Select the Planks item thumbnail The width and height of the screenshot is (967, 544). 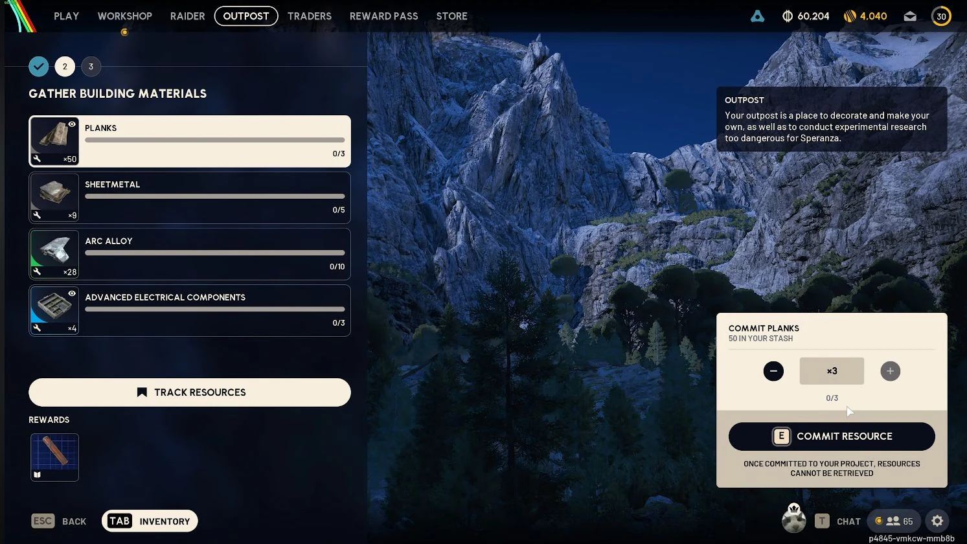point(54,141)
